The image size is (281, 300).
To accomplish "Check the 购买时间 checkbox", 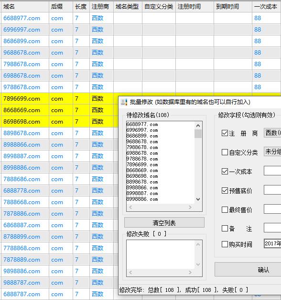I will 225,244.
